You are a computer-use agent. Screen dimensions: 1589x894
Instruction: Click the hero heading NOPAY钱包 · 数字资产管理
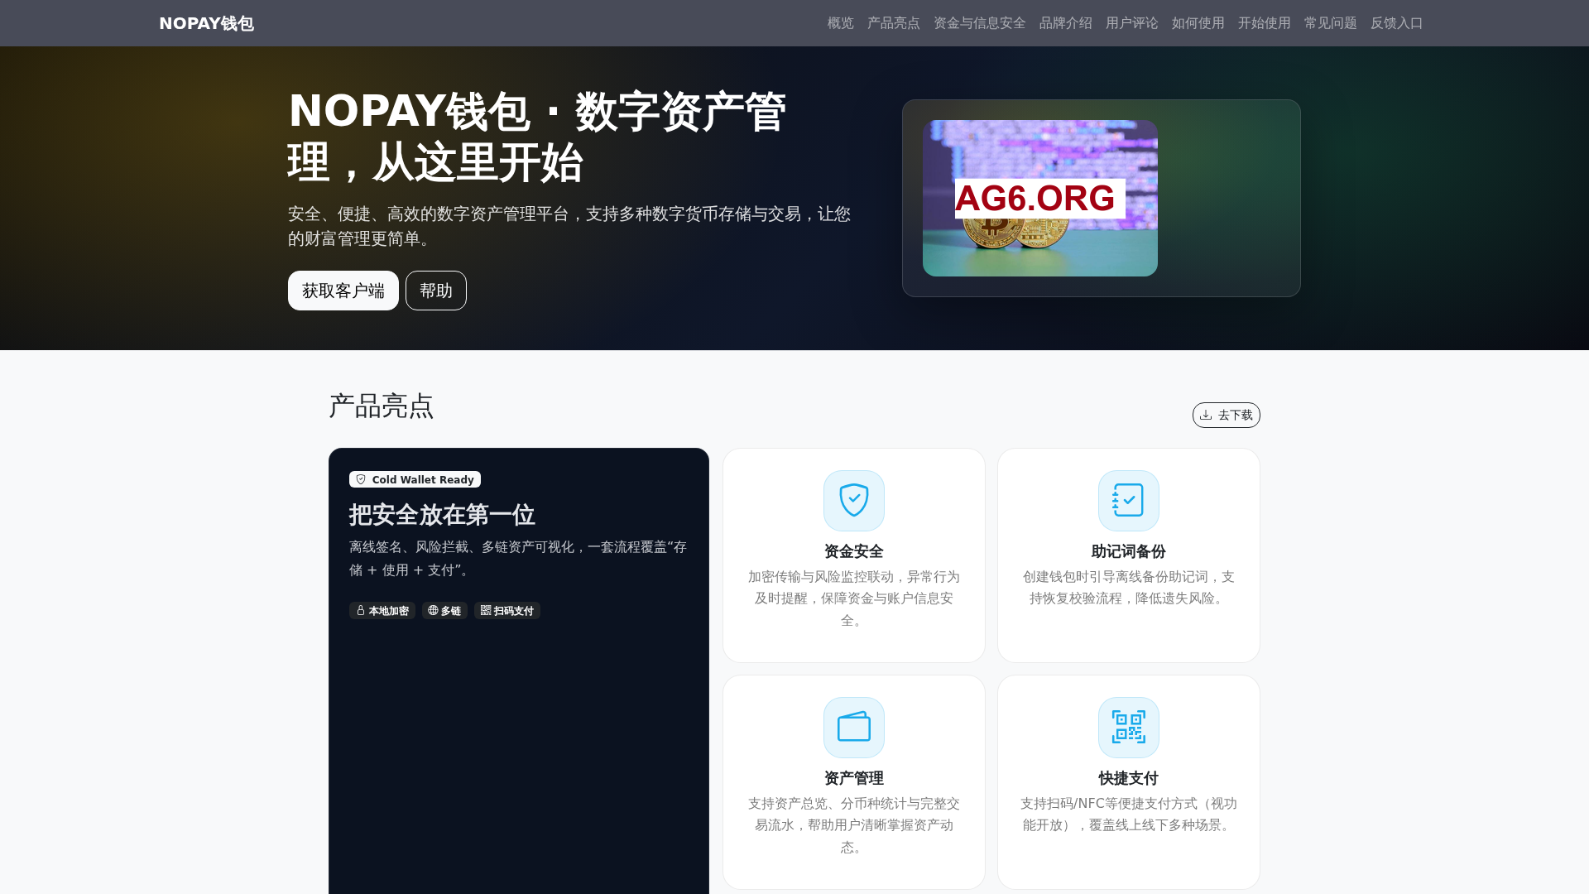[x=537, y=137]
